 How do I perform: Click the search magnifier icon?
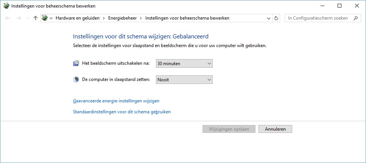[355, 18]
